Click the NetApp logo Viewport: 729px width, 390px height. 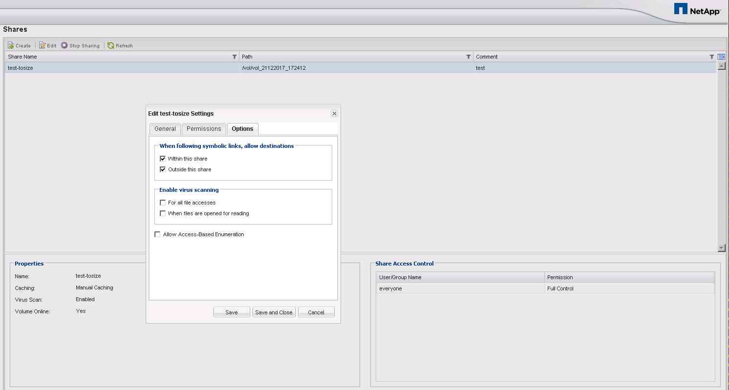coord(697,9)
